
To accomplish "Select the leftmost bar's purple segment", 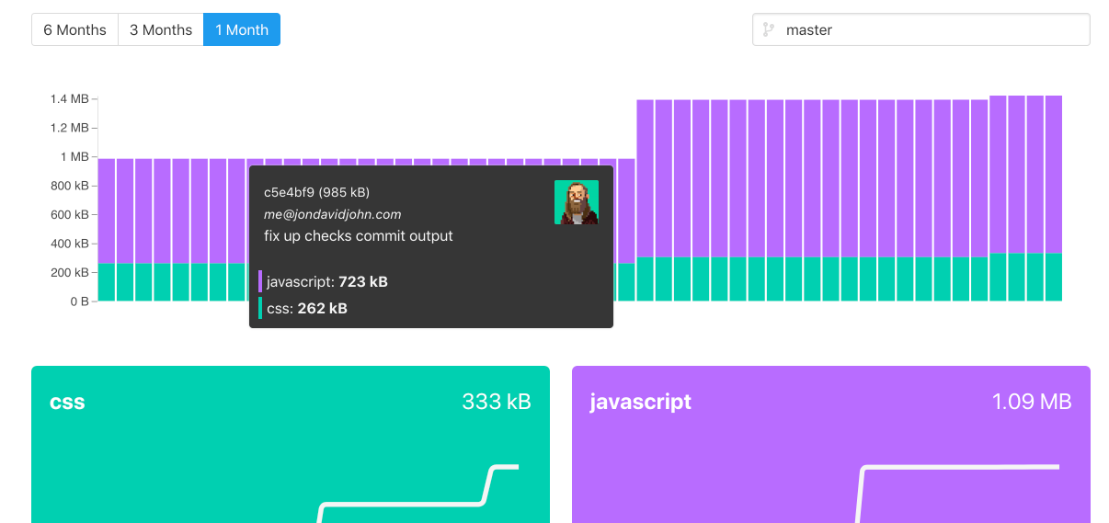I will pos(107,211).
